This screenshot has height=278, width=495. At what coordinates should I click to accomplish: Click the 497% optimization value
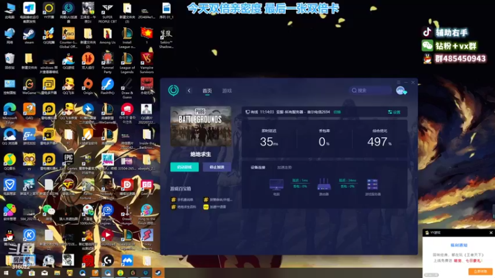[x=379, y=141]
